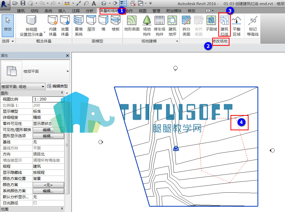Open the 楼层平面 type selector dropdown
The width and height of the screenshot is (285, 212).
pos(67,72)
